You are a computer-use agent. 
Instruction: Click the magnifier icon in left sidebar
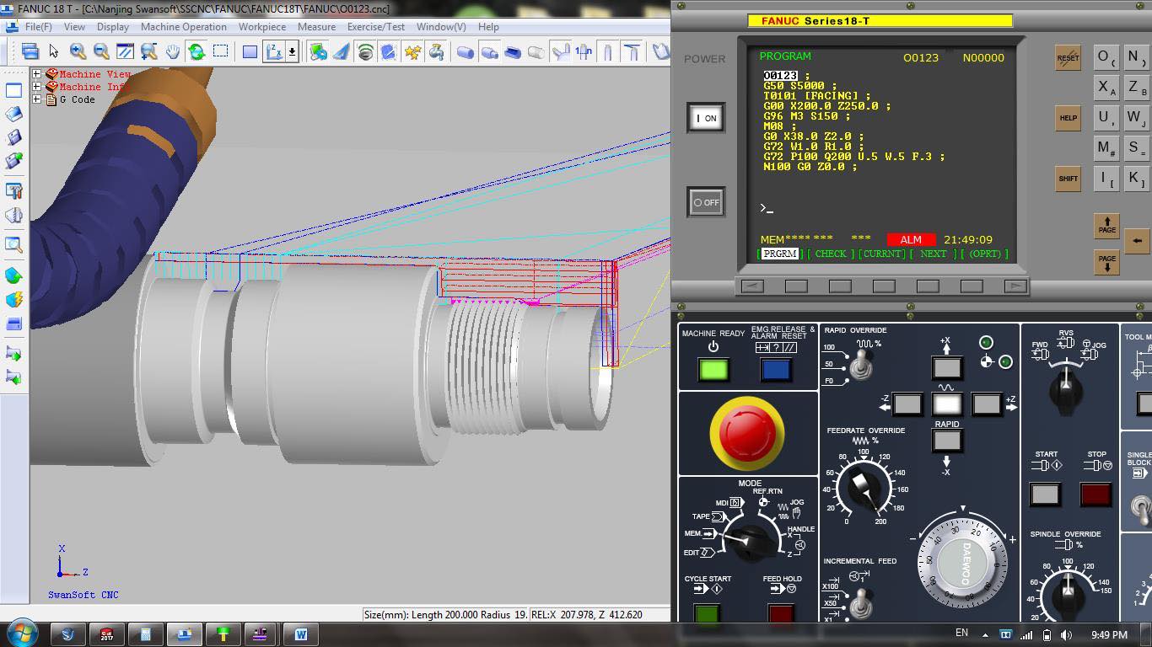pos(13,245)
